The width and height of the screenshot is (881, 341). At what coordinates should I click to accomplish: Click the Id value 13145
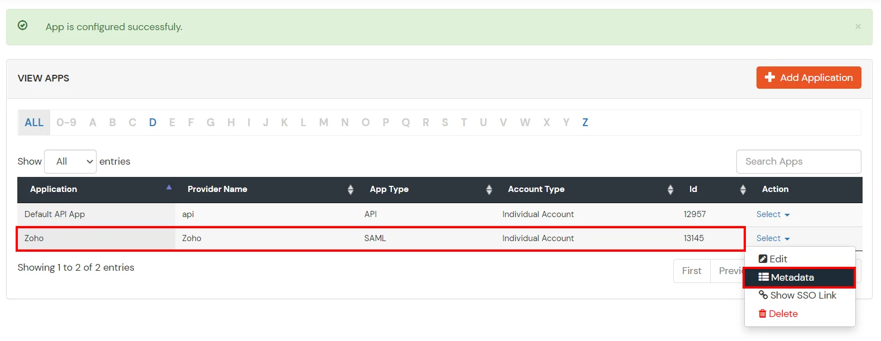pyautogui.click(x=693, y=238)
